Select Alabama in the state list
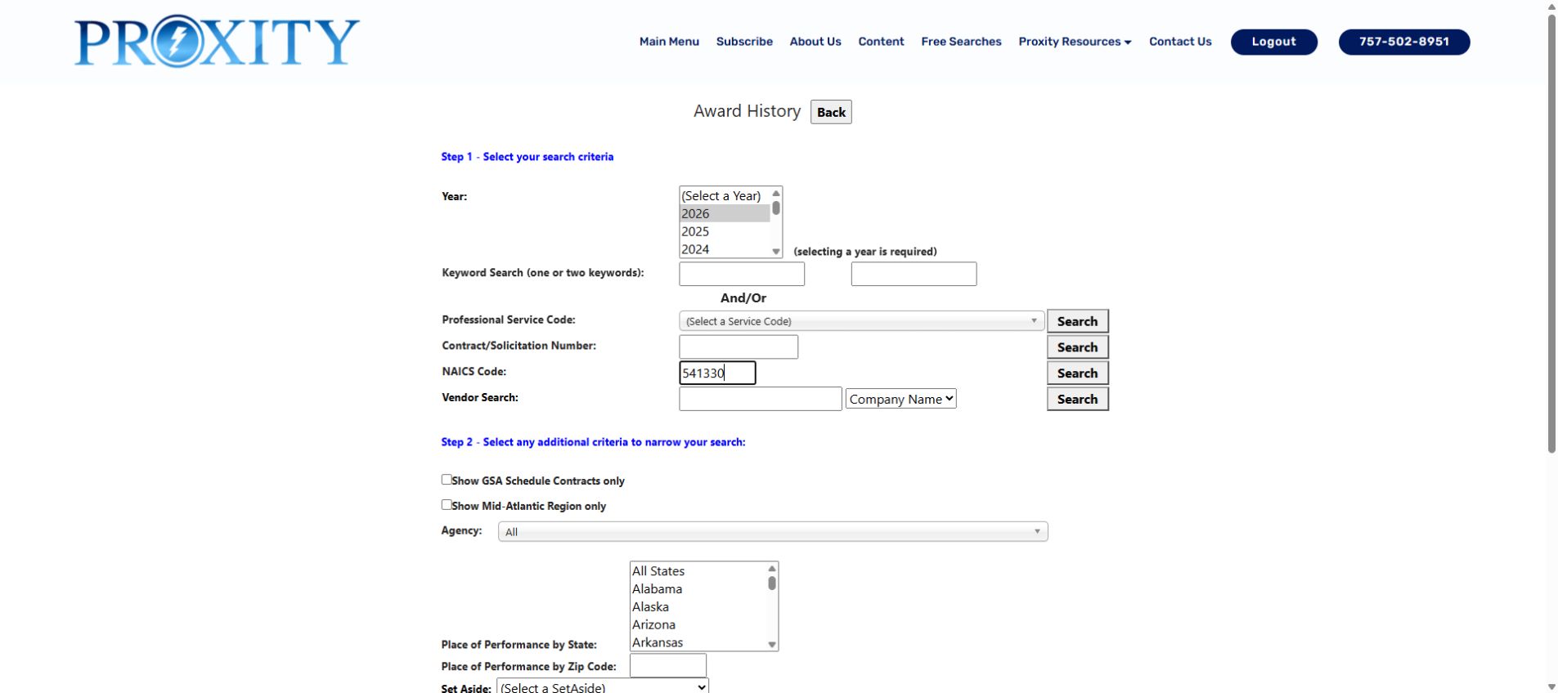Viewport: 1558px width, 693px height. tap(698, 589)
